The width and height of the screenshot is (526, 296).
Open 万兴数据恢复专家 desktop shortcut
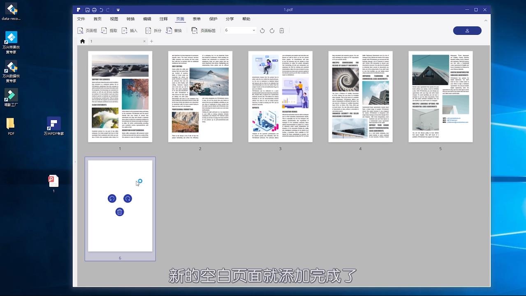(11, 71)
